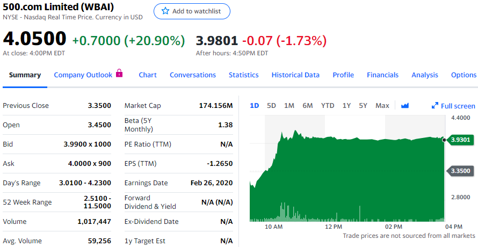Viewport: 478px width, 247px height.
Task: Click the 52 Week Range label
Action: (27, 202)
